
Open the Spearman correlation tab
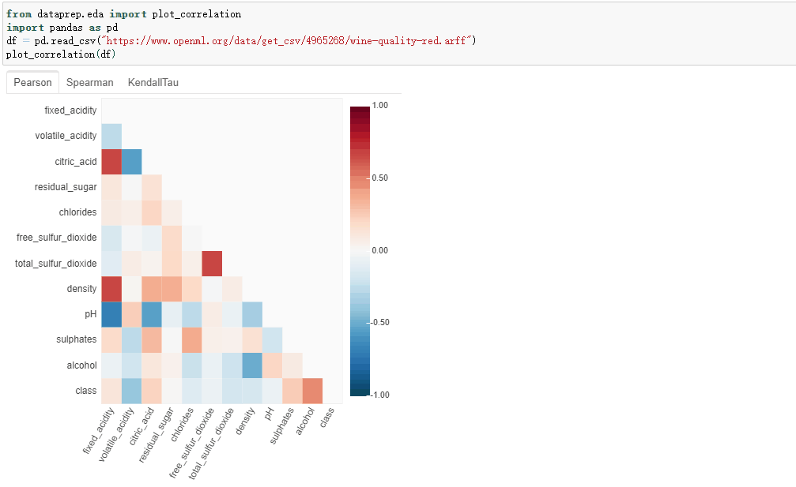(89, 82)
